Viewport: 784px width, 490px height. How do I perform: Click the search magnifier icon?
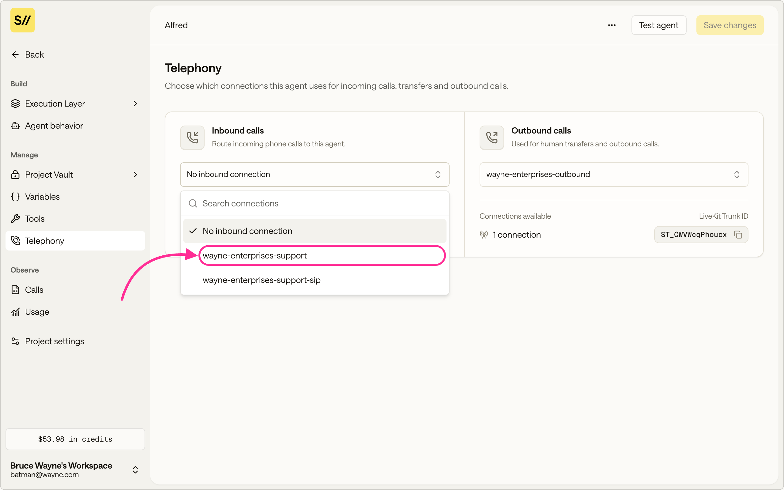[193, 203]
